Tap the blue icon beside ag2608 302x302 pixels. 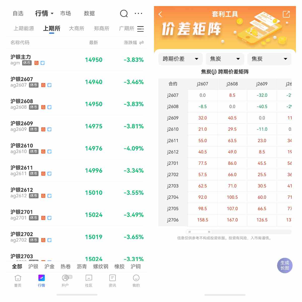(x=49, y=107)
